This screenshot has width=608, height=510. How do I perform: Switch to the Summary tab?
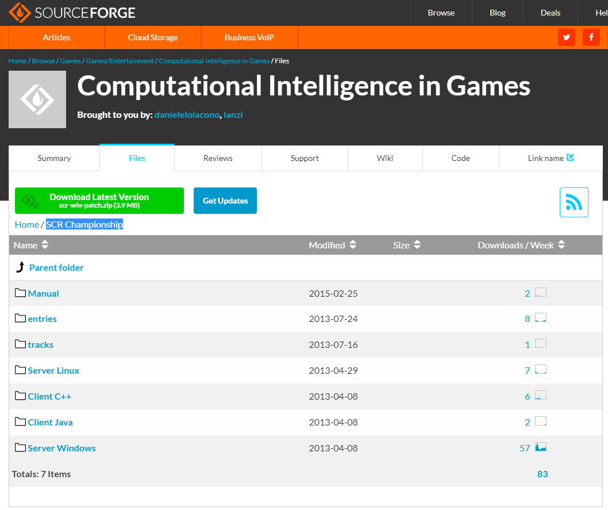click(x=54, y=158)
